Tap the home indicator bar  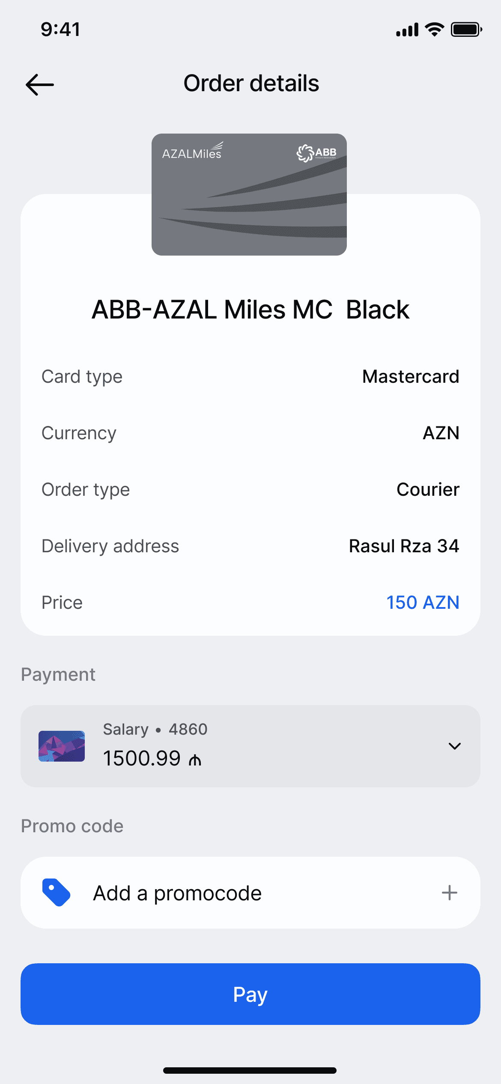point(250,1070)
